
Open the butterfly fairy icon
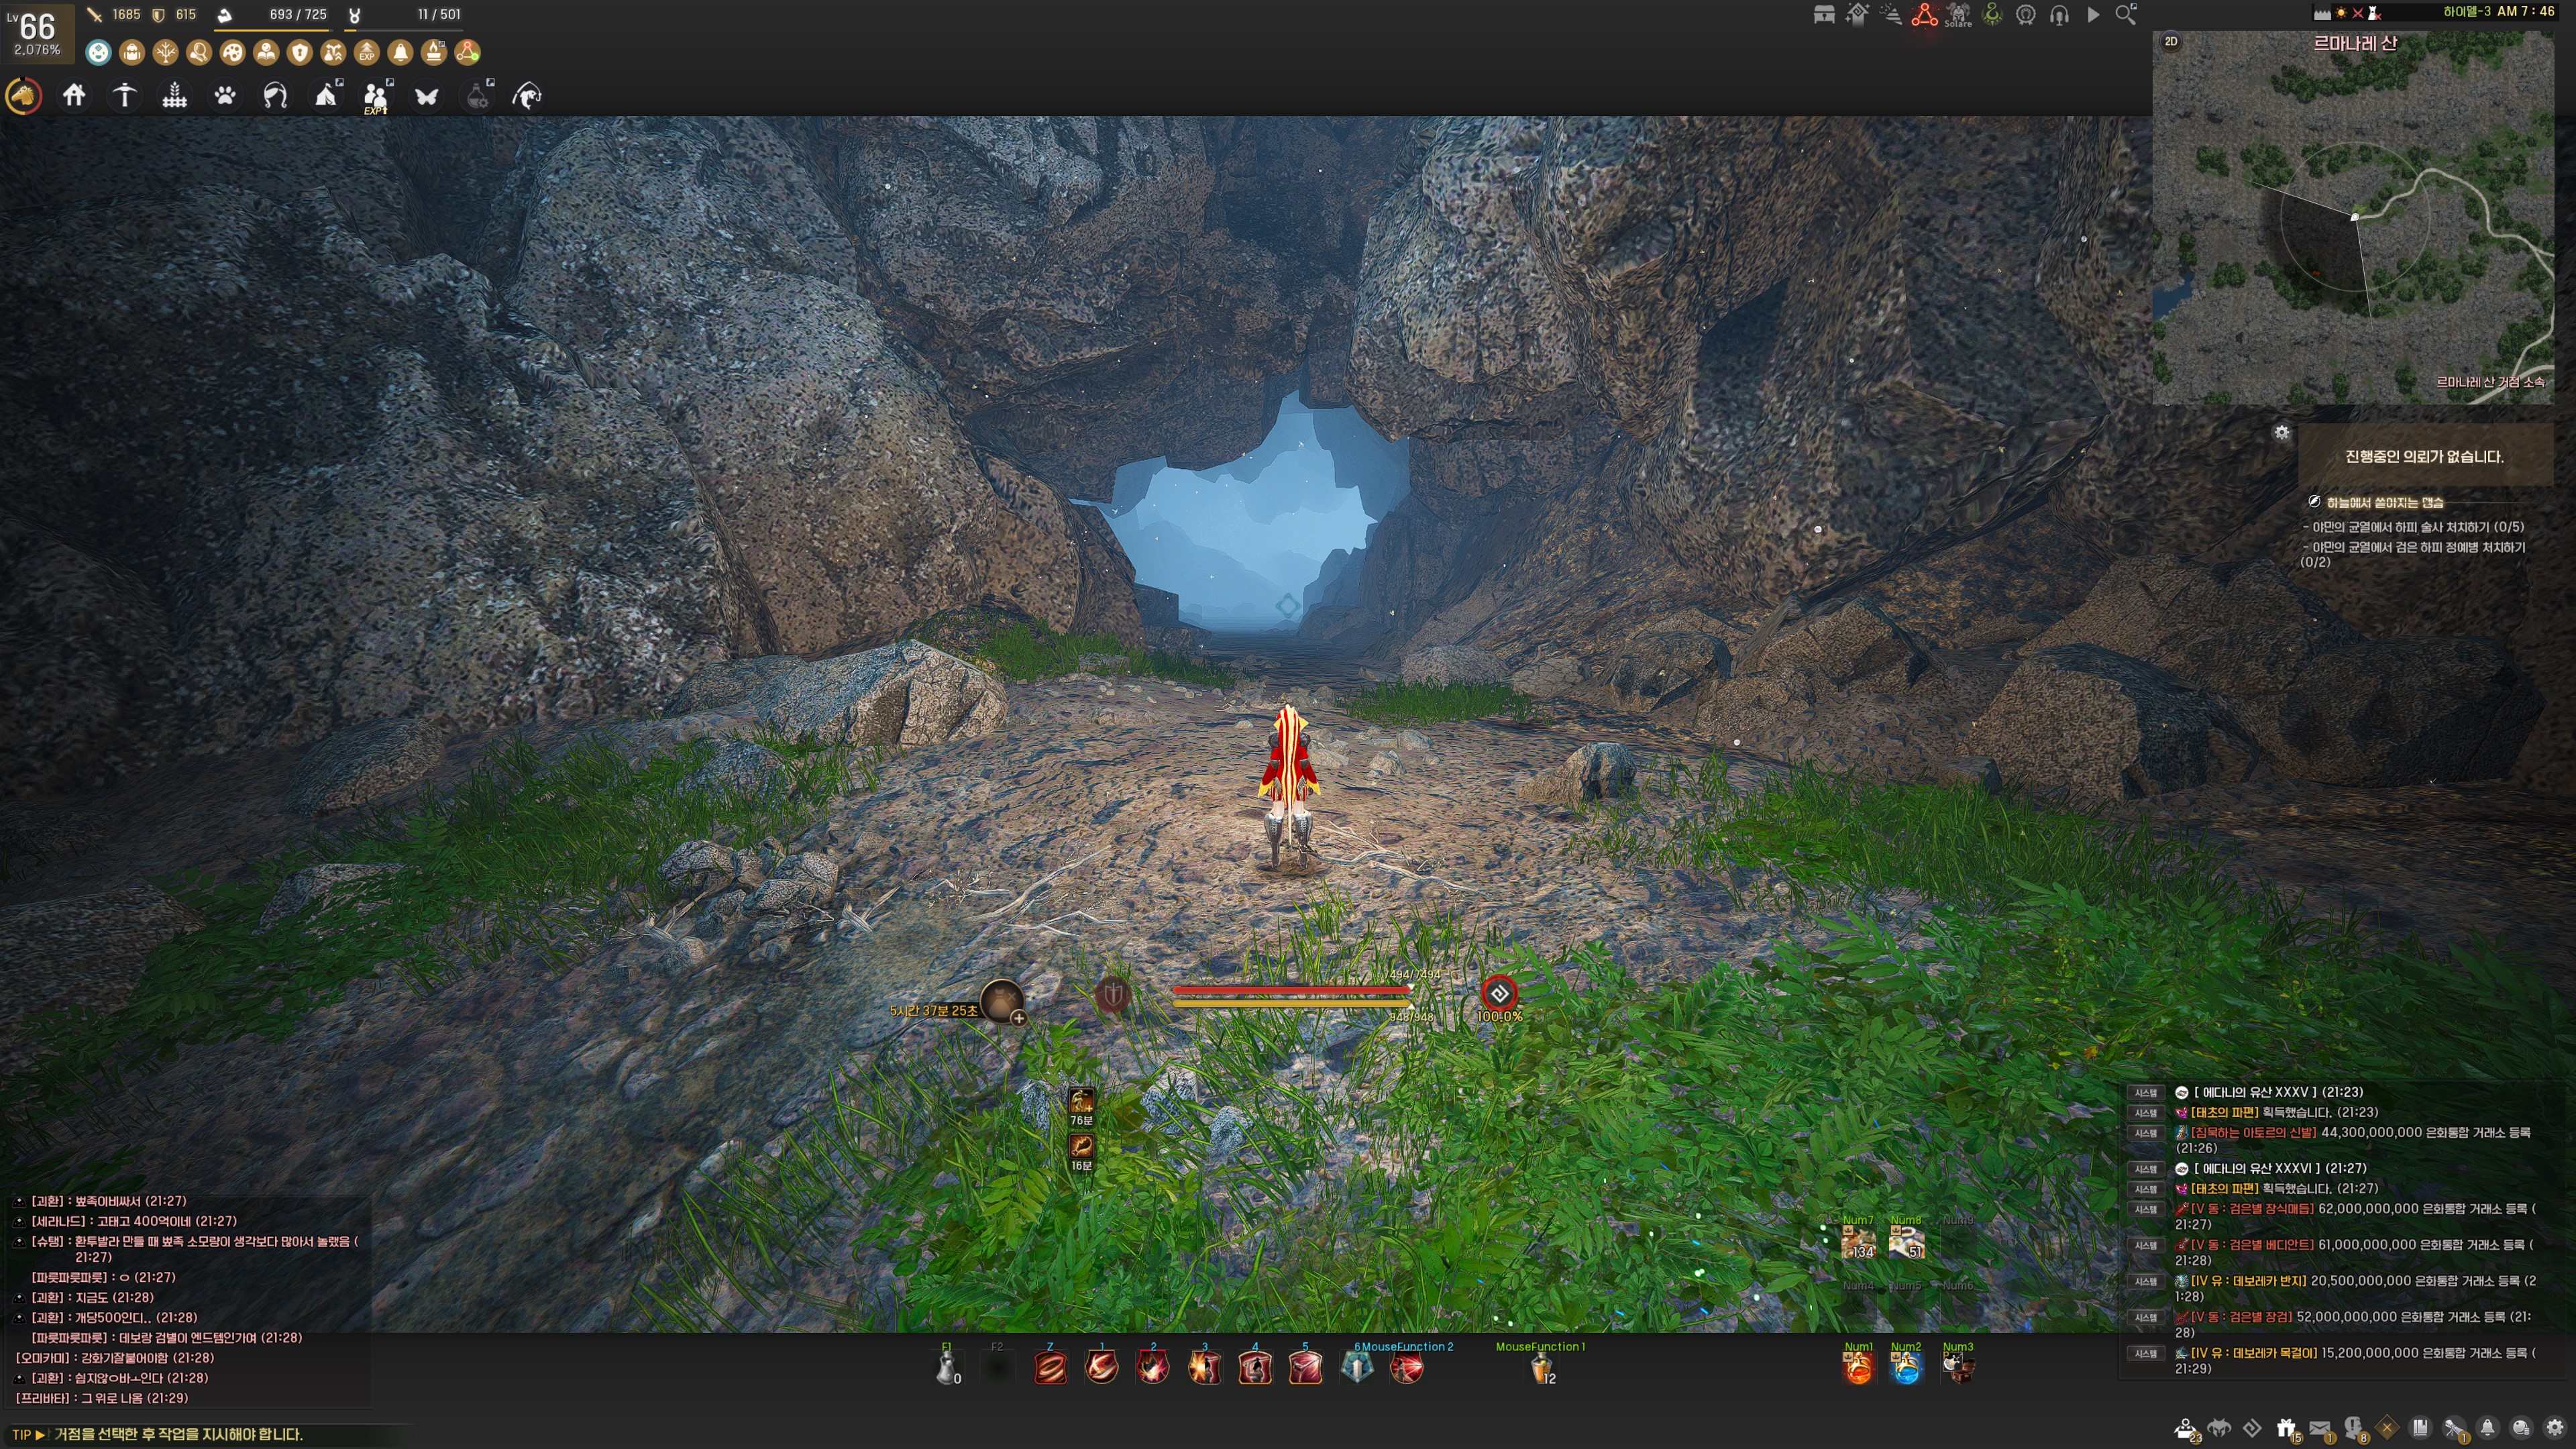426,96
